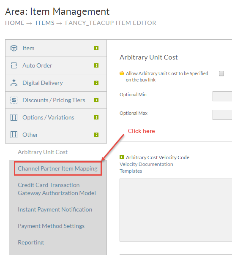Open the Velocity Documentation link

146,164
